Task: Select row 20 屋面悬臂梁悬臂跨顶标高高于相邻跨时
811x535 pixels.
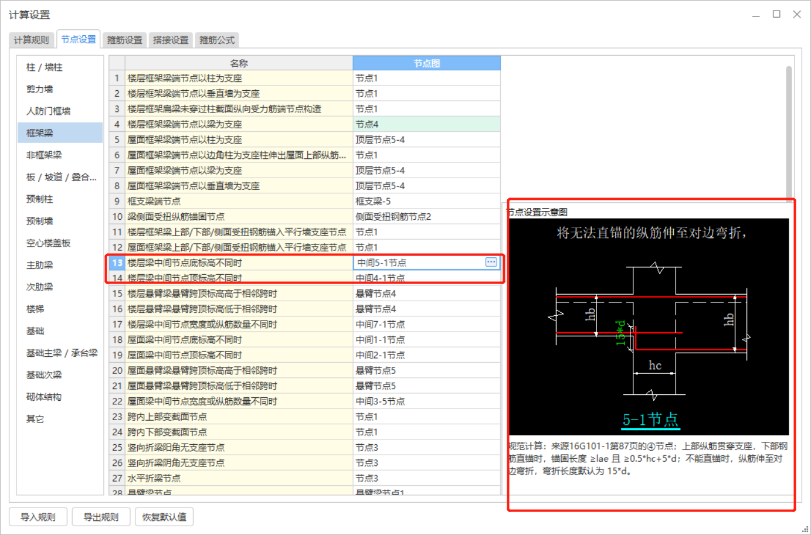Action: (239, 370)
